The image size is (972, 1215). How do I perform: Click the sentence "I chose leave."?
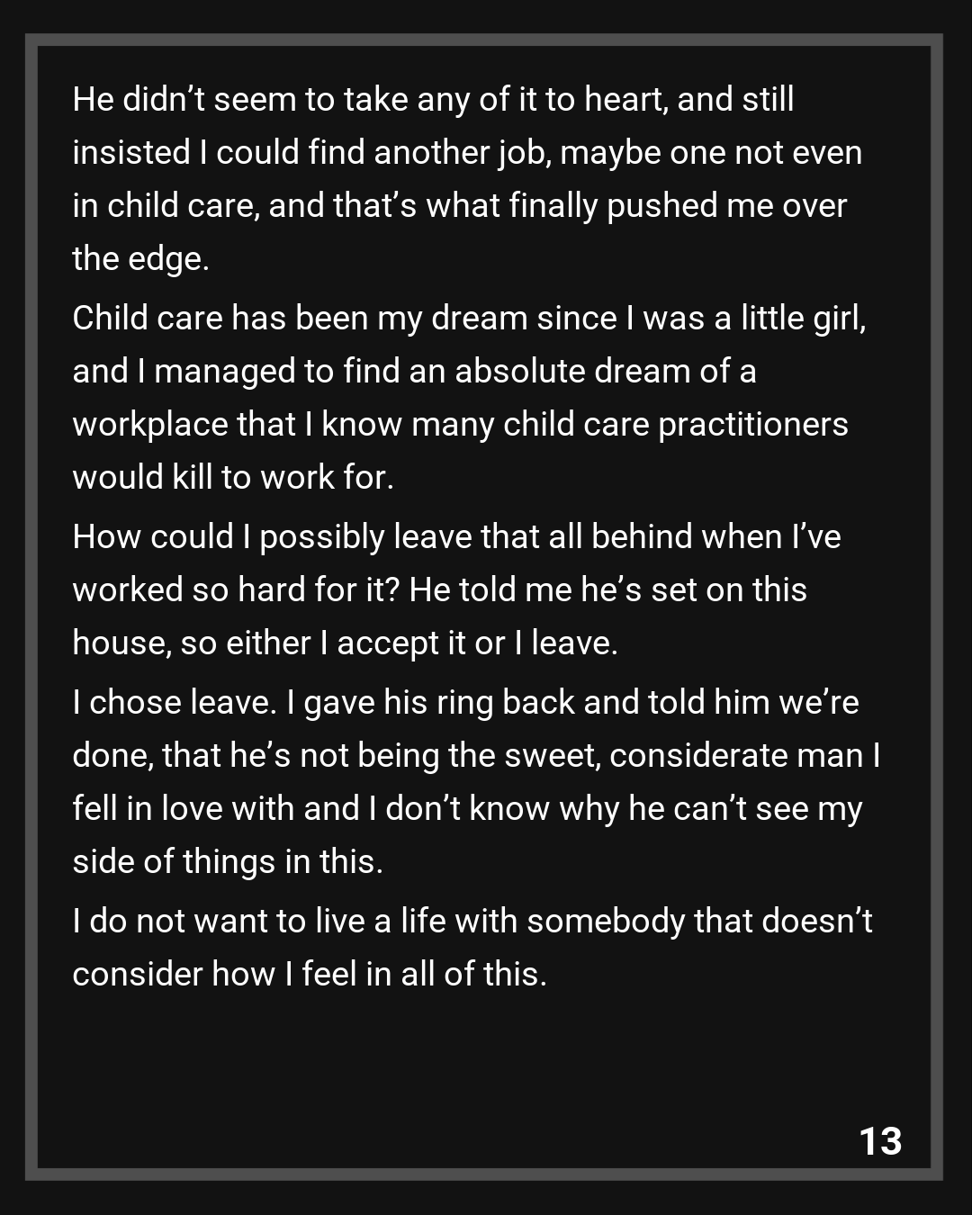click(x=174, y=703)
